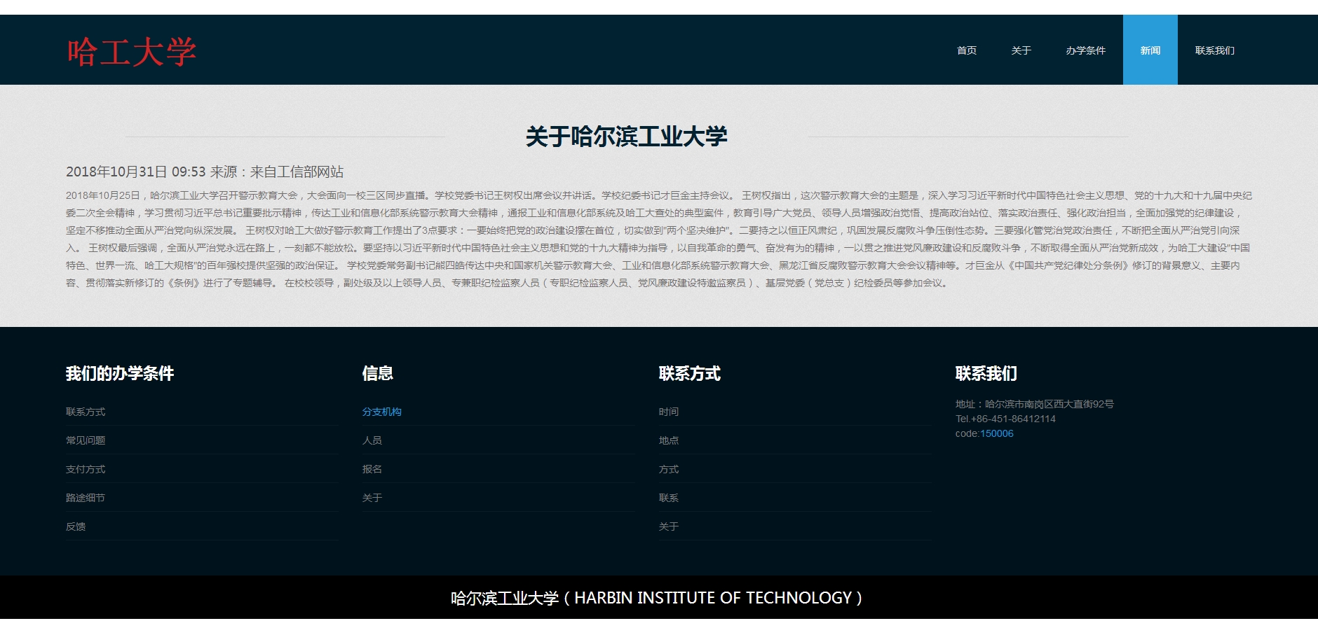Open the 地点 footer link

click(668, 440)
